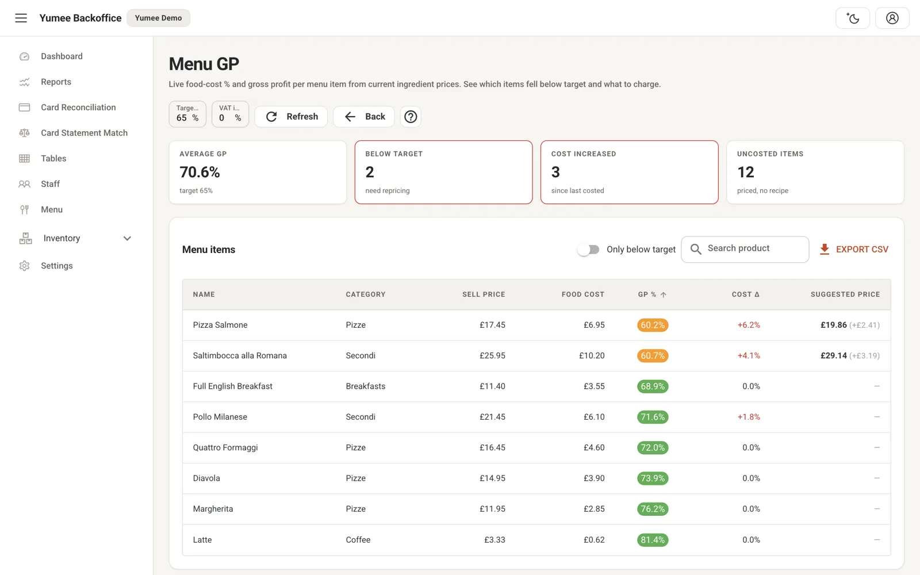The width and height of the screenshot is (920, 575).
Task: Click the search magnifier icon
Action: pyautogui.click(x=696, y=249)
